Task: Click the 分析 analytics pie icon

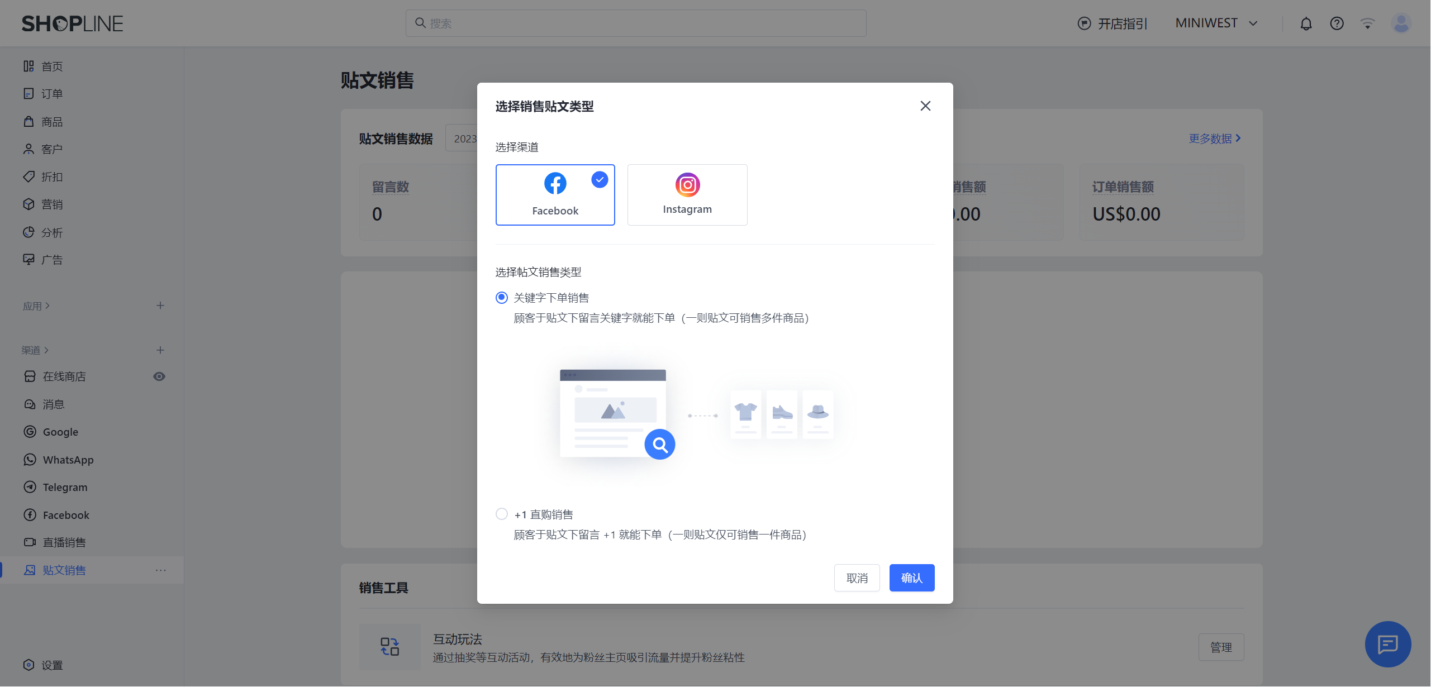Action: tap(29, 232)
